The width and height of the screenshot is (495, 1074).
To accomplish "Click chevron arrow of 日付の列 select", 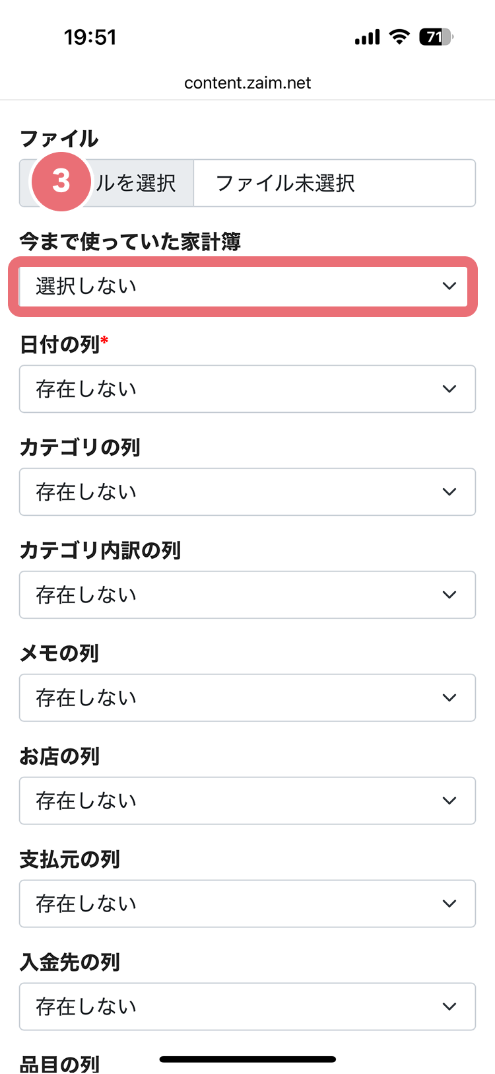I will [x=449, y=389].
